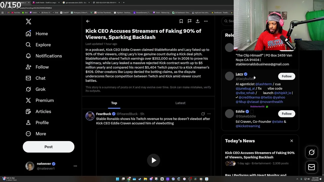Click Eddie's profile name
Image resolution: width=324 pixels, height=182 pixels.
[x=240, y=111]
